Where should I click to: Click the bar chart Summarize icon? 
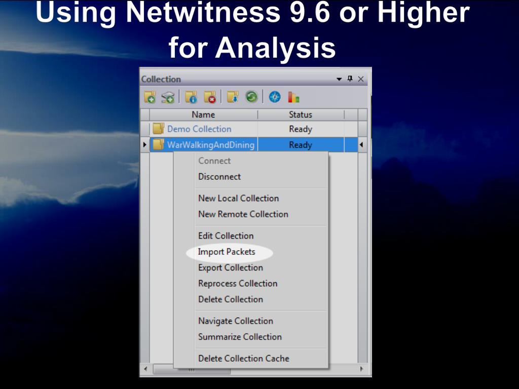293,97
